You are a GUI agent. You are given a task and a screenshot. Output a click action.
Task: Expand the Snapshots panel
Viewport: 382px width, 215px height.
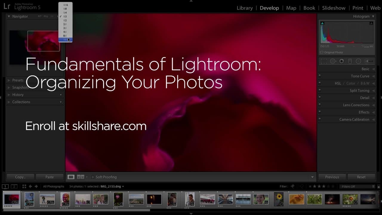pyautogui.click(x=9, y=87)
